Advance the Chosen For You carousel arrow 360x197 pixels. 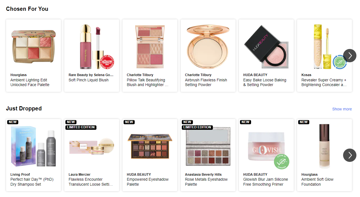(x=350, y=56)
